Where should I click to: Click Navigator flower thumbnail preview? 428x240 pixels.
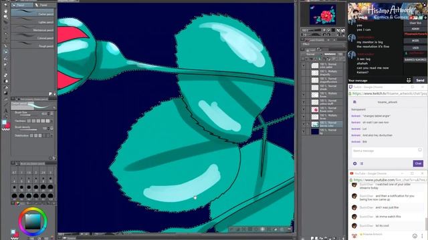coord(323,15)
